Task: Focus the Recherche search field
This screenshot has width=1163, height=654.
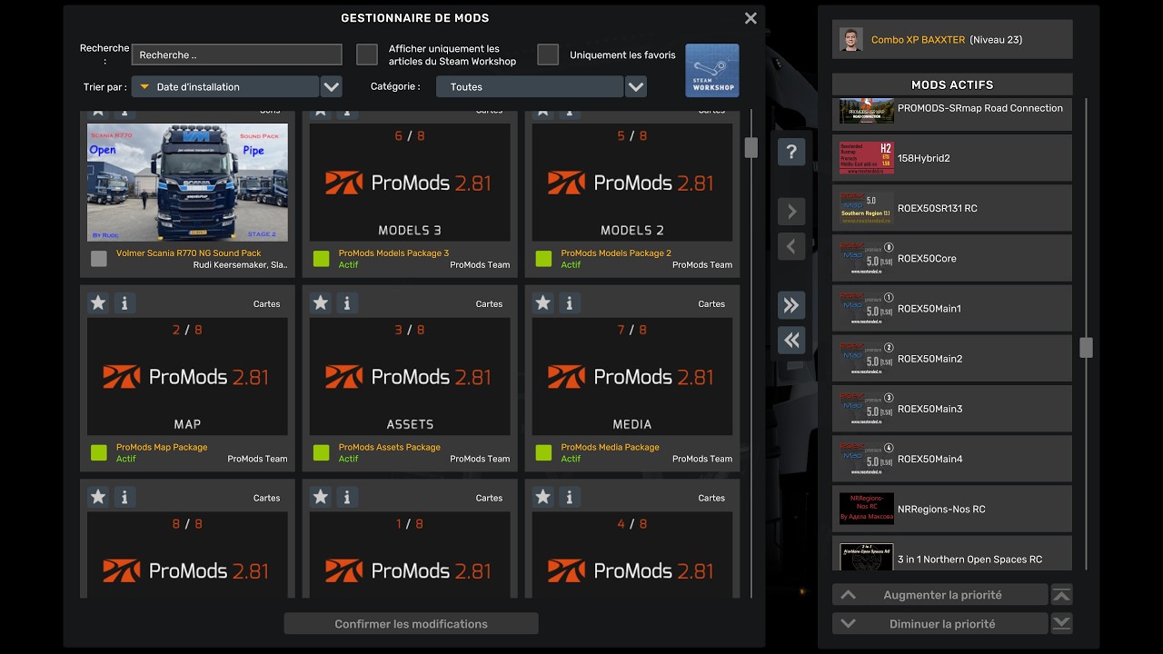Action: pyautogui.click(x=236, y=54)
